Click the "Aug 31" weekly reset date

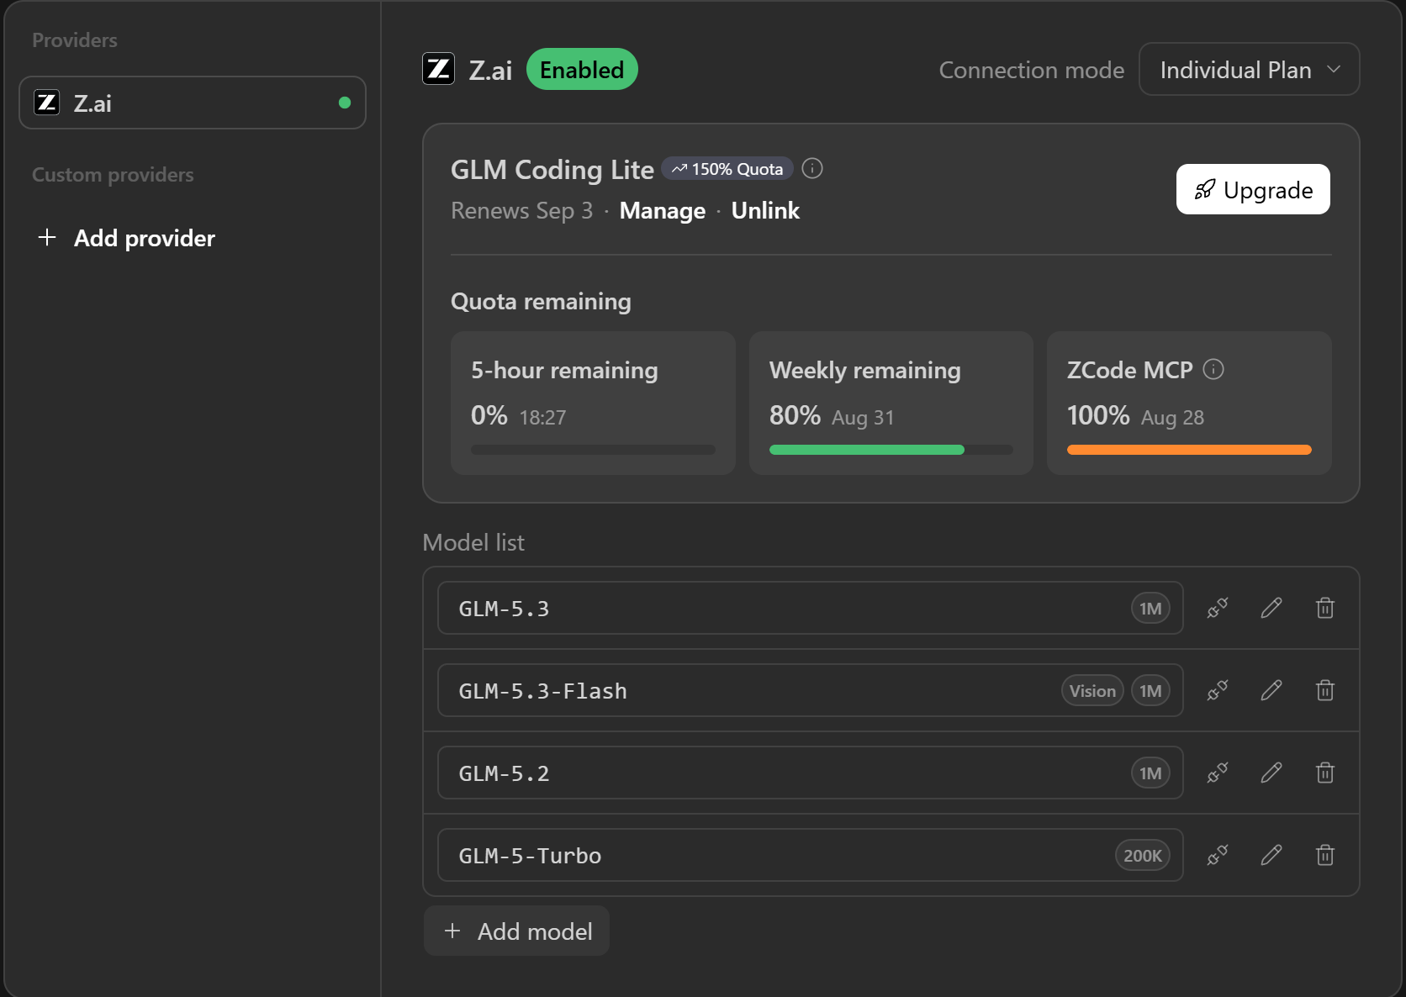coord(863,417)
